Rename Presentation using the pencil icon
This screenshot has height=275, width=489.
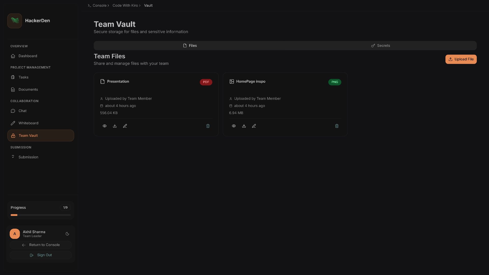pos(125,126)
